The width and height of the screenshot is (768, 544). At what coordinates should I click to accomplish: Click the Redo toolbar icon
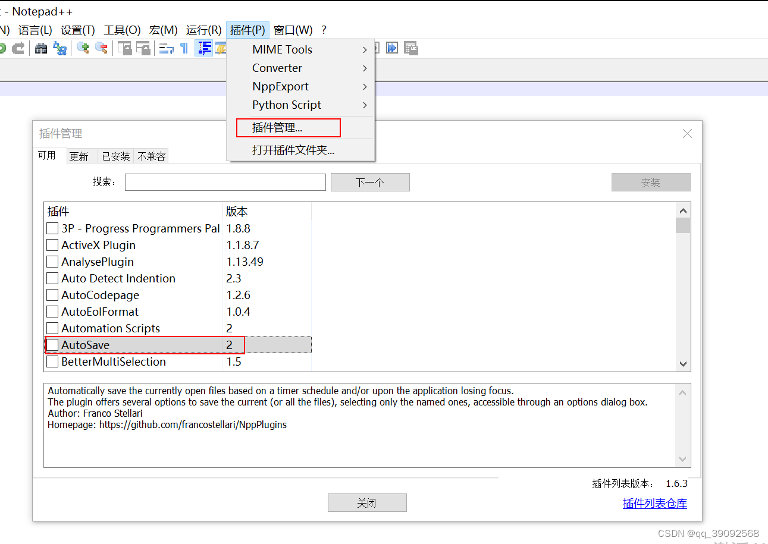[18, 48]
